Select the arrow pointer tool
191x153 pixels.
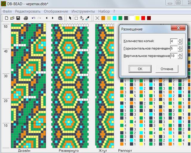click(x=70, y=18)
